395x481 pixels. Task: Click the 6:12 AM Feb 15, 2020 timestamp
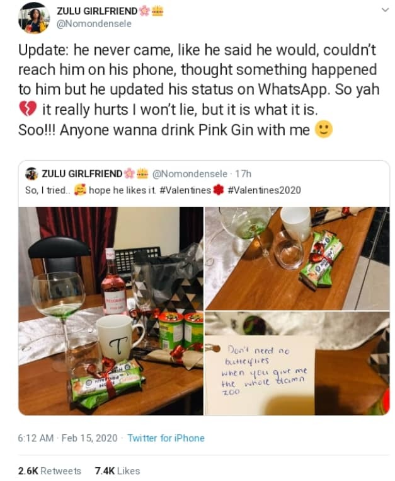[x=67, y=438]
